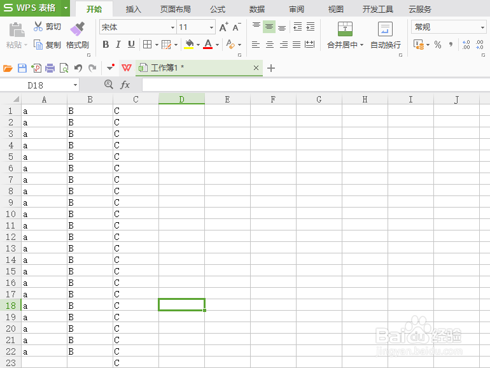Image resolution: width=490 pixels, height=368 pixels.
Task: Click the distributed alignment icon
Action: tap(310, 45)
